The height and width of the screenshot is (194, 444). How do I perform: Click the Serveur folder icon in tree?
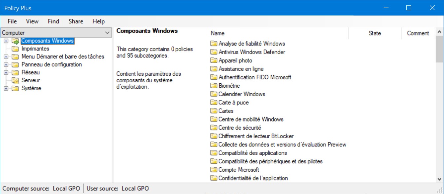[x=16, y=80]
